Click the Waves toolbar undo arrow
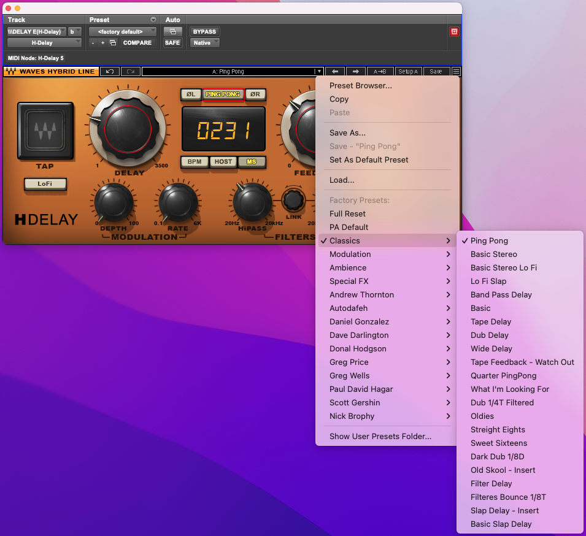586x536 pixels. pyautogui.click(x=111, y=71)
